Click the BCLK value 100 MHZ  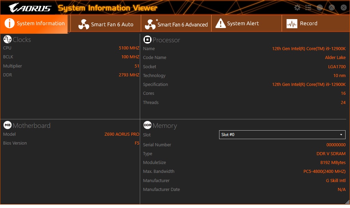pyautogui.click(x=130, y=57)
